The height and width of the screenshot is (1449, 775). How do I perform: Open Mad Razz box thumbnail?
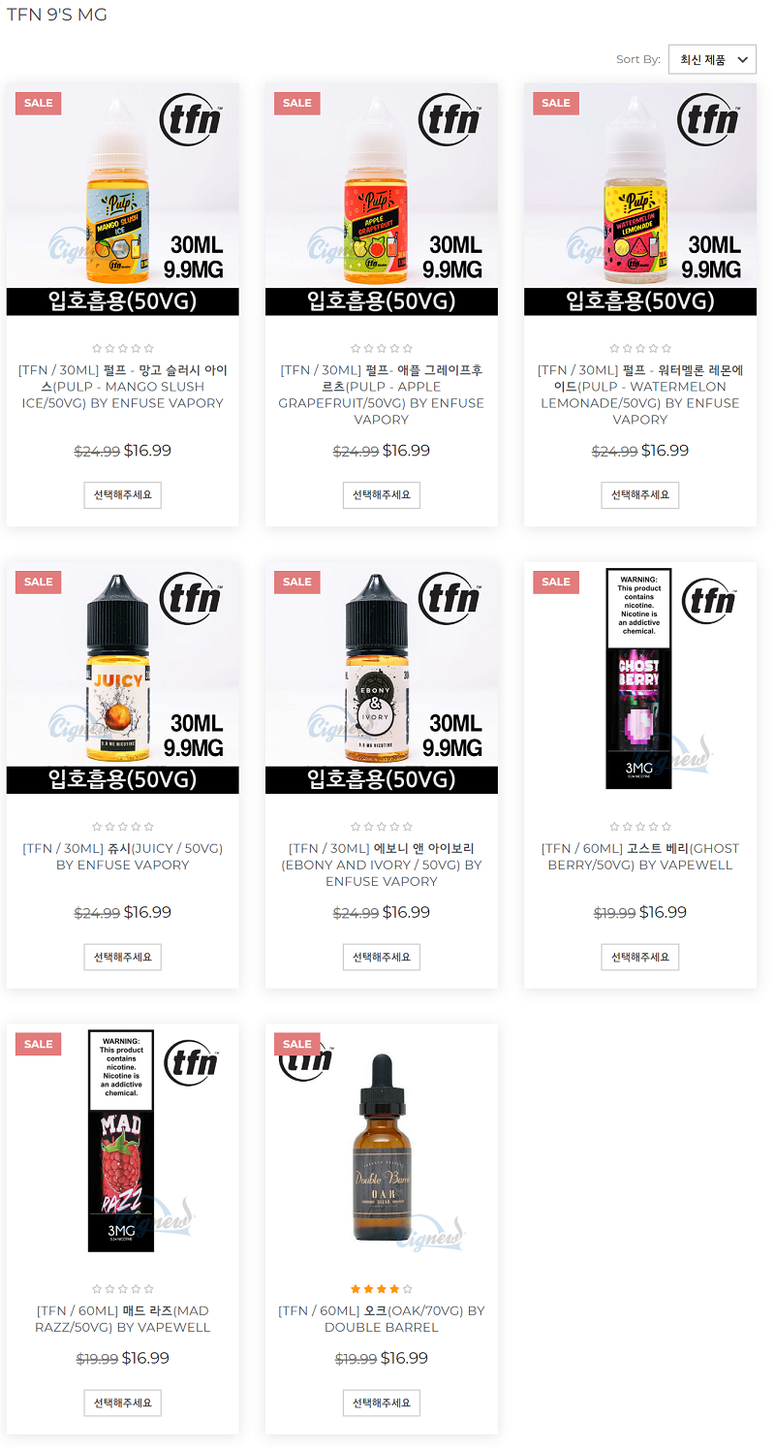tap(123, 1140)
